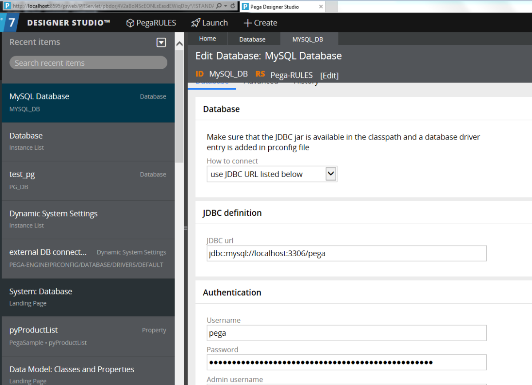
Task: Click the Username input field
Action: [346, 333]
